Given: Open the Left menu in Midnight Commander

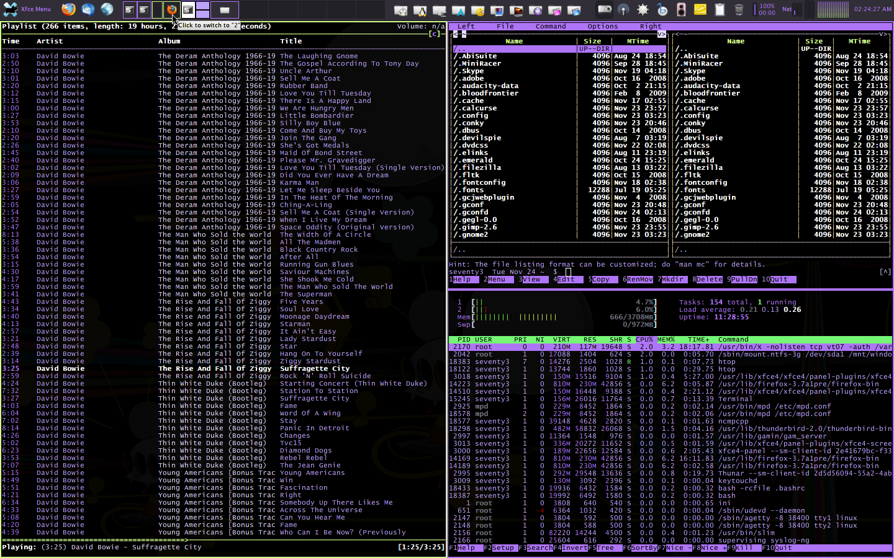Looking at the screenshot, I should pyautogui.click(x=466, y=27).
